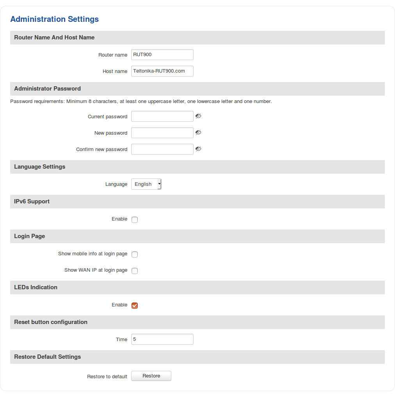The image size is (395, 397).
Task: Select the Current password input field
Action: tap(162, 116)
